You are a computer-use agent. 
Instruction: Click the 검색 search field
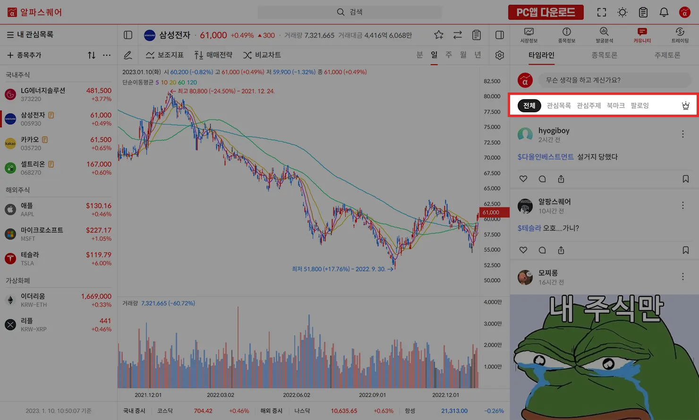pos(349,12)
